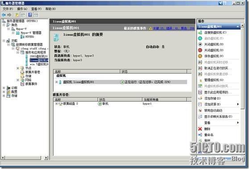Click the actions pane scrollbar up arrow

(x=242, y=25)
